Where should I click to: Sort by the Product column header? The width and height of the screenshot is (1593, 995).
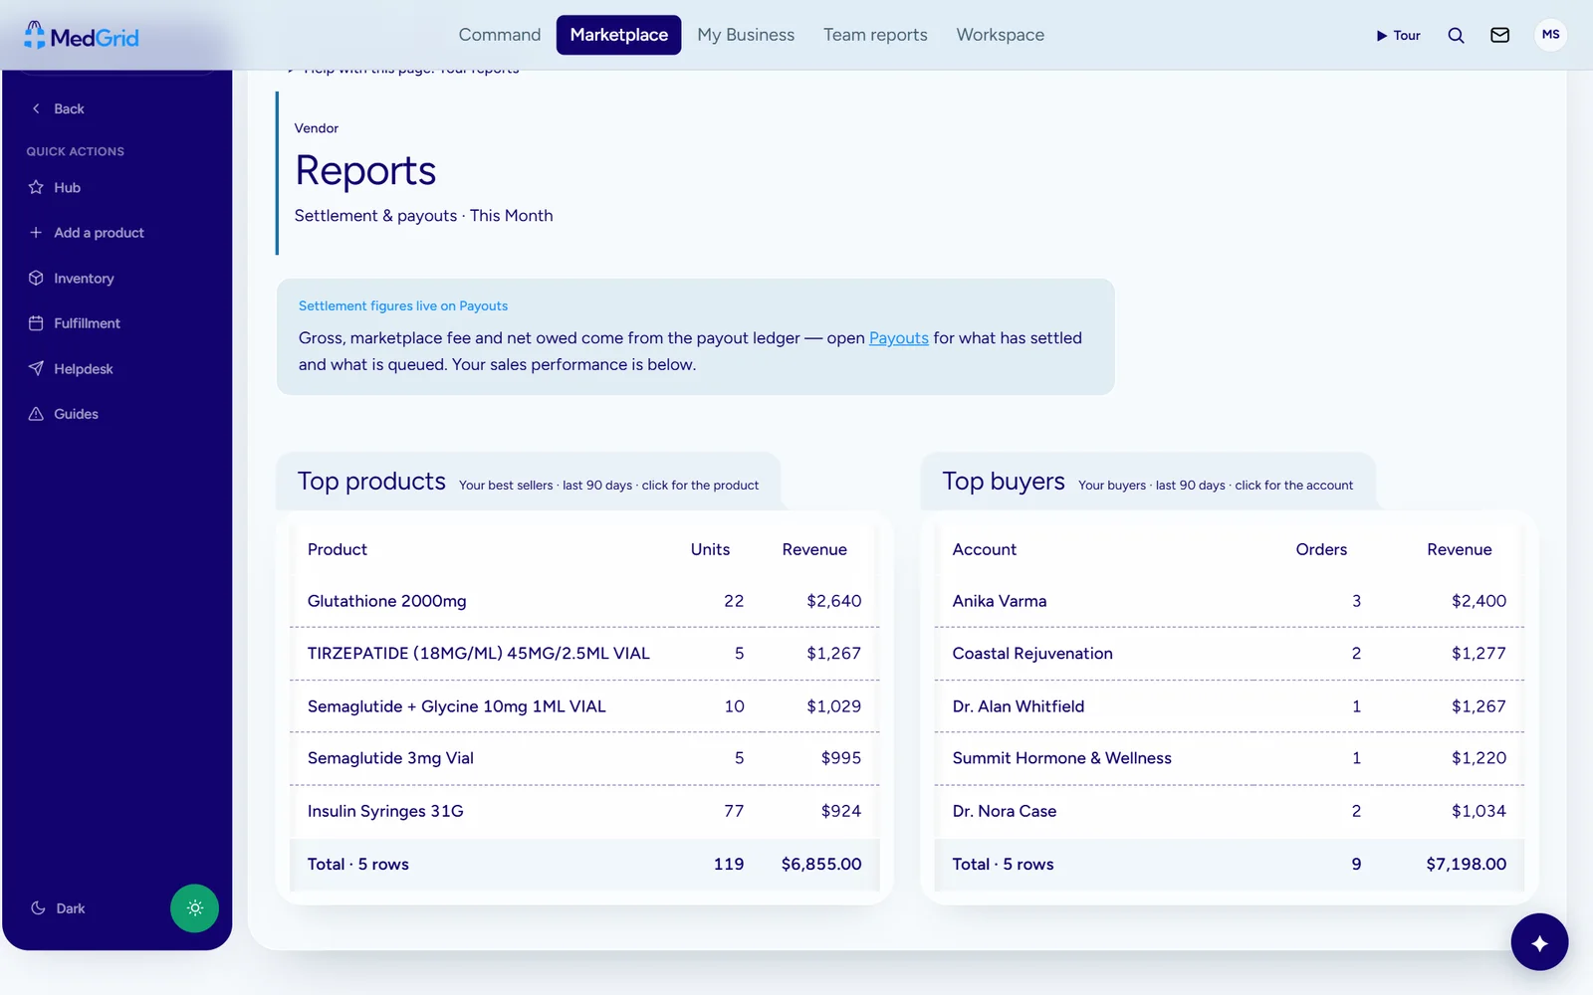(337, 549)
